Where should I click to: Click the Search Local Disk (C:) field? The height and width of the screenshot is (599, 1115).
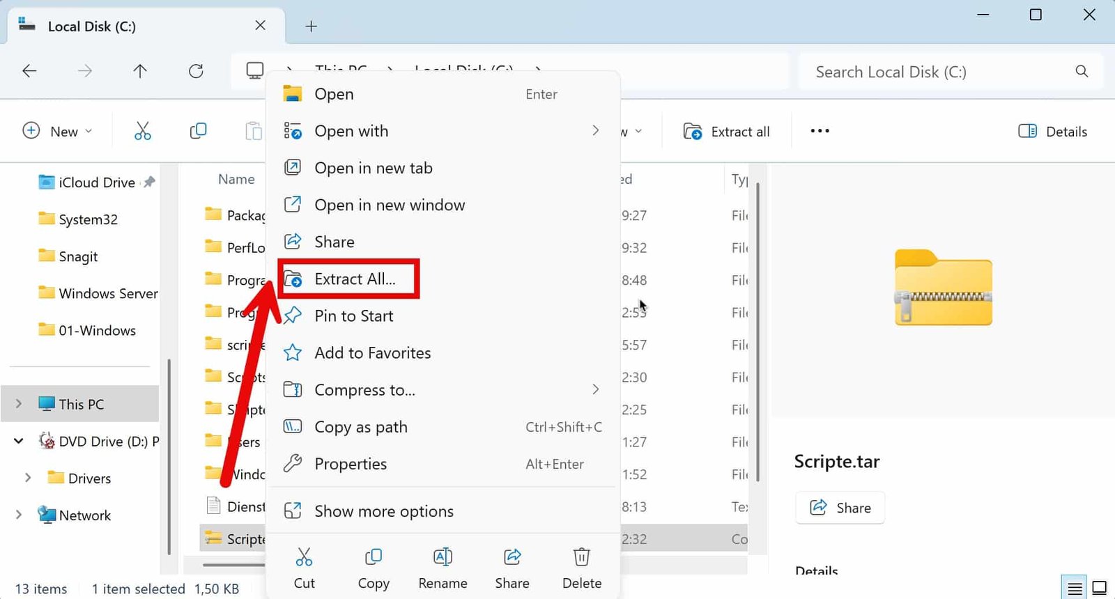tap(951, 72)
